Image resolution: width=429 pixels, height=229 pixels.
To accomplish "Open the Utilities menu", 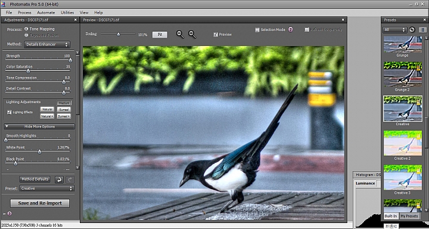I will pos(67,13).
